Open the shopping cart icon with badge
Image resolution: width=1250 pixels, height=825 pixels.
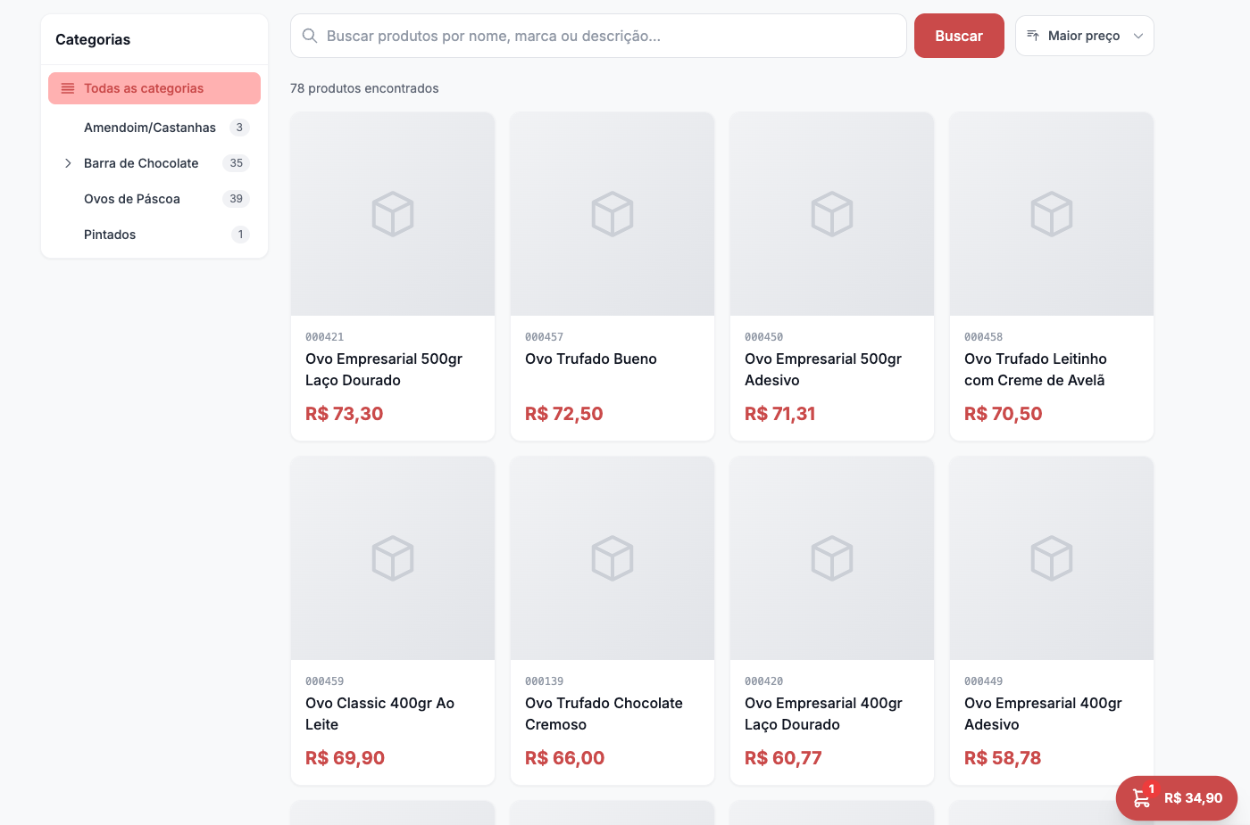(x=1141, y=797)
